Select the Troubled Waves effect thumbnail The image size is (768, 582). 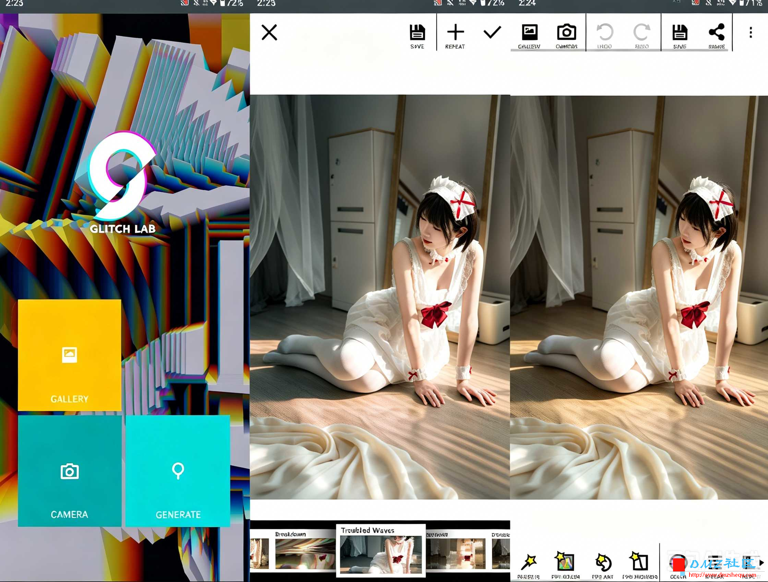pyautogui.click(x=381, y=551)
